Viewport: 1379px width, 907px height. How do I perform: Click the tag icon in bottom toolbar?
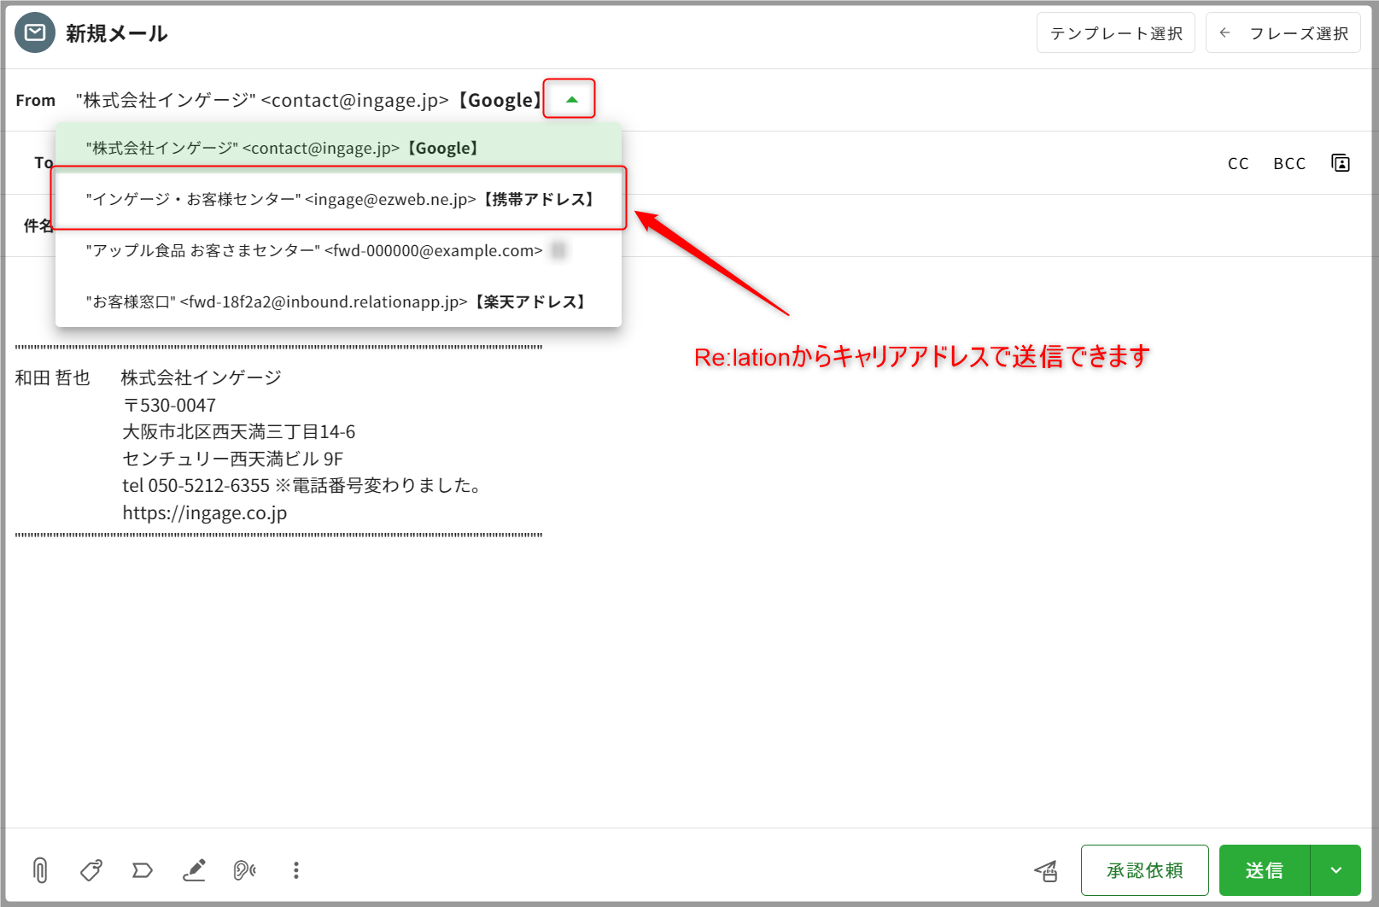point(91,870)
